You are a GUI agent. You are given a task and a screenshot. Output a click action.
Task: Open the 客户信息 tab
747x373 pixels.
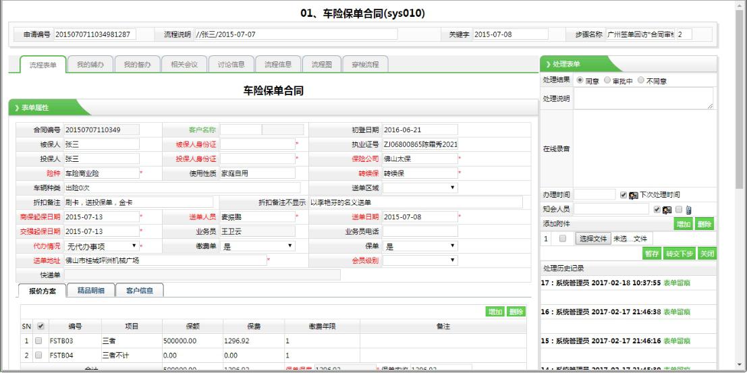[140, 291]
